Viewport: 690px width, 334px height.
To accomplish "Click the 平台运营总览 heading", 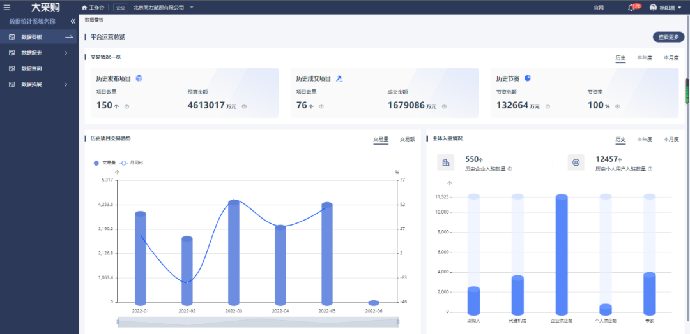I will pyautogui.click(x=108, y=38).
